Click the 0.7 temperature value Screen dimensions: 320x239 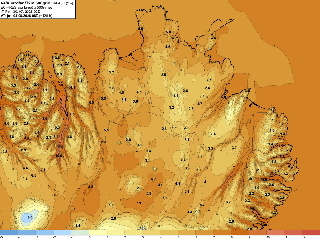(x=271, y=119)
